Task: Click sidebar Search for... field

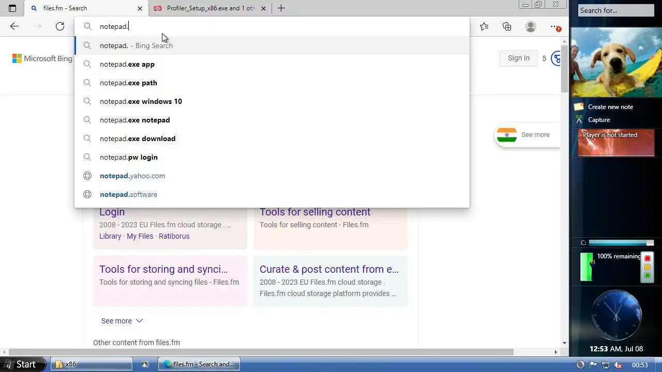Action: point(615,10)
